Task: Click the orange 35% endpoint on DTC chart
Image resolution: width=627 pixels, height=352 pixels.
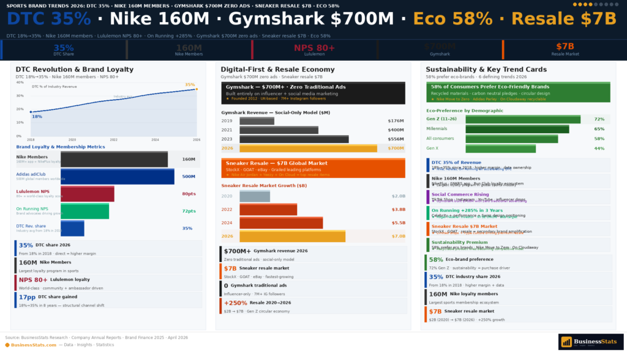Action: (x=197, y=89)
